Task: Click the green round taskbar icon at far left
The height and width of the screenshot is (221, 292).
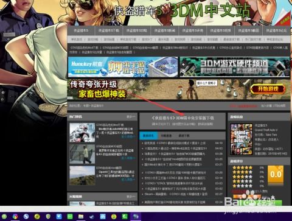Action: 4,217
